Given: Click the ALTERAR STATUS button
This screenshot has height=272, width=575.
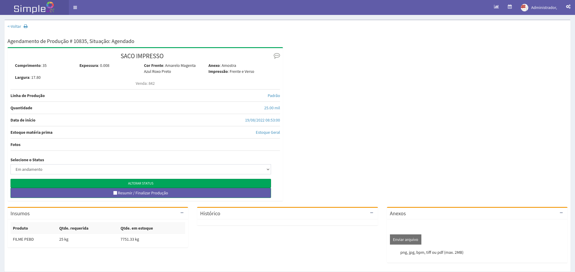Looking at the screenshot, I should click(x=140, y=183).
